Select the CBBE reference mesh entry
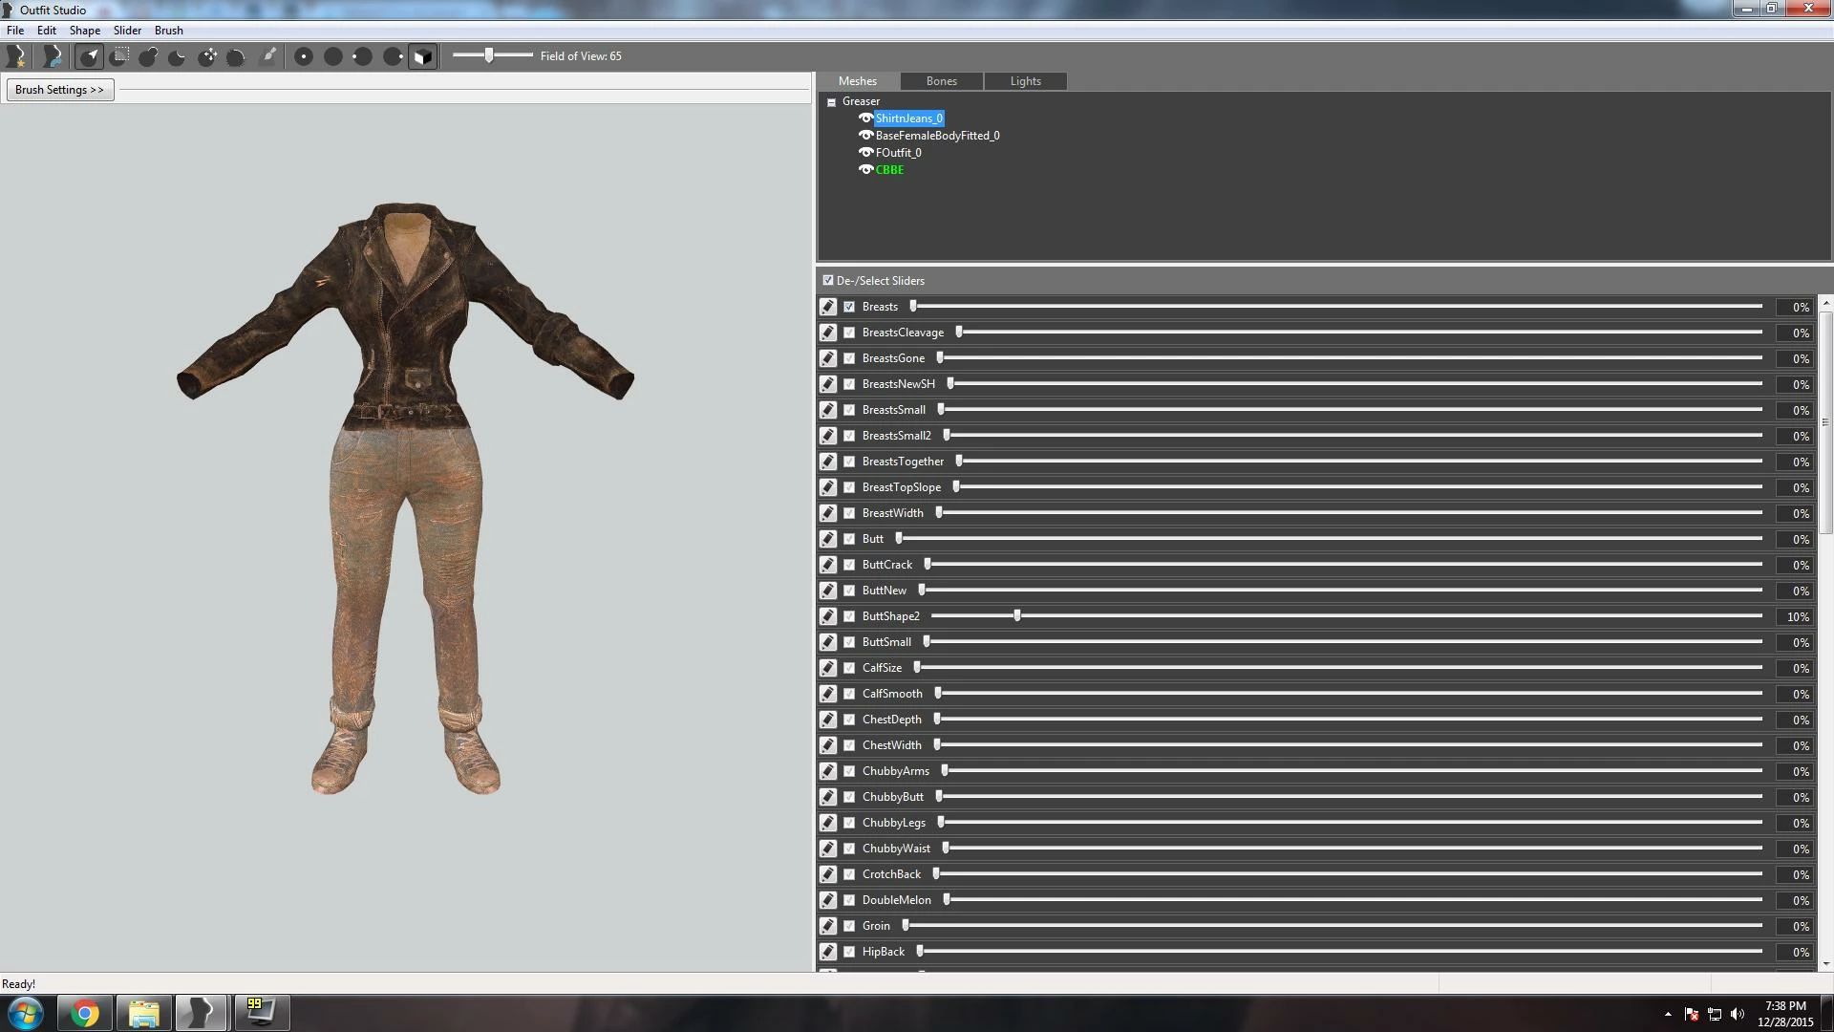Screen dimensions: 1834x1032 [x=889, y=170]
